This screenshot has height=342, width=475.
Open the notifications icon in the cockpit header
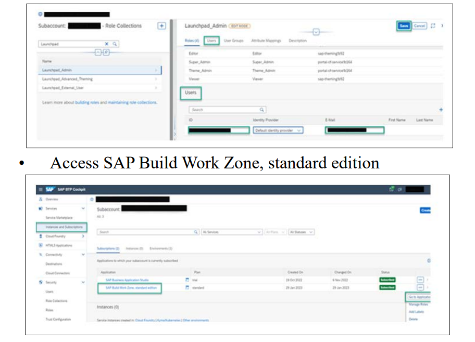pyautogui.click(x=391, y=189)
